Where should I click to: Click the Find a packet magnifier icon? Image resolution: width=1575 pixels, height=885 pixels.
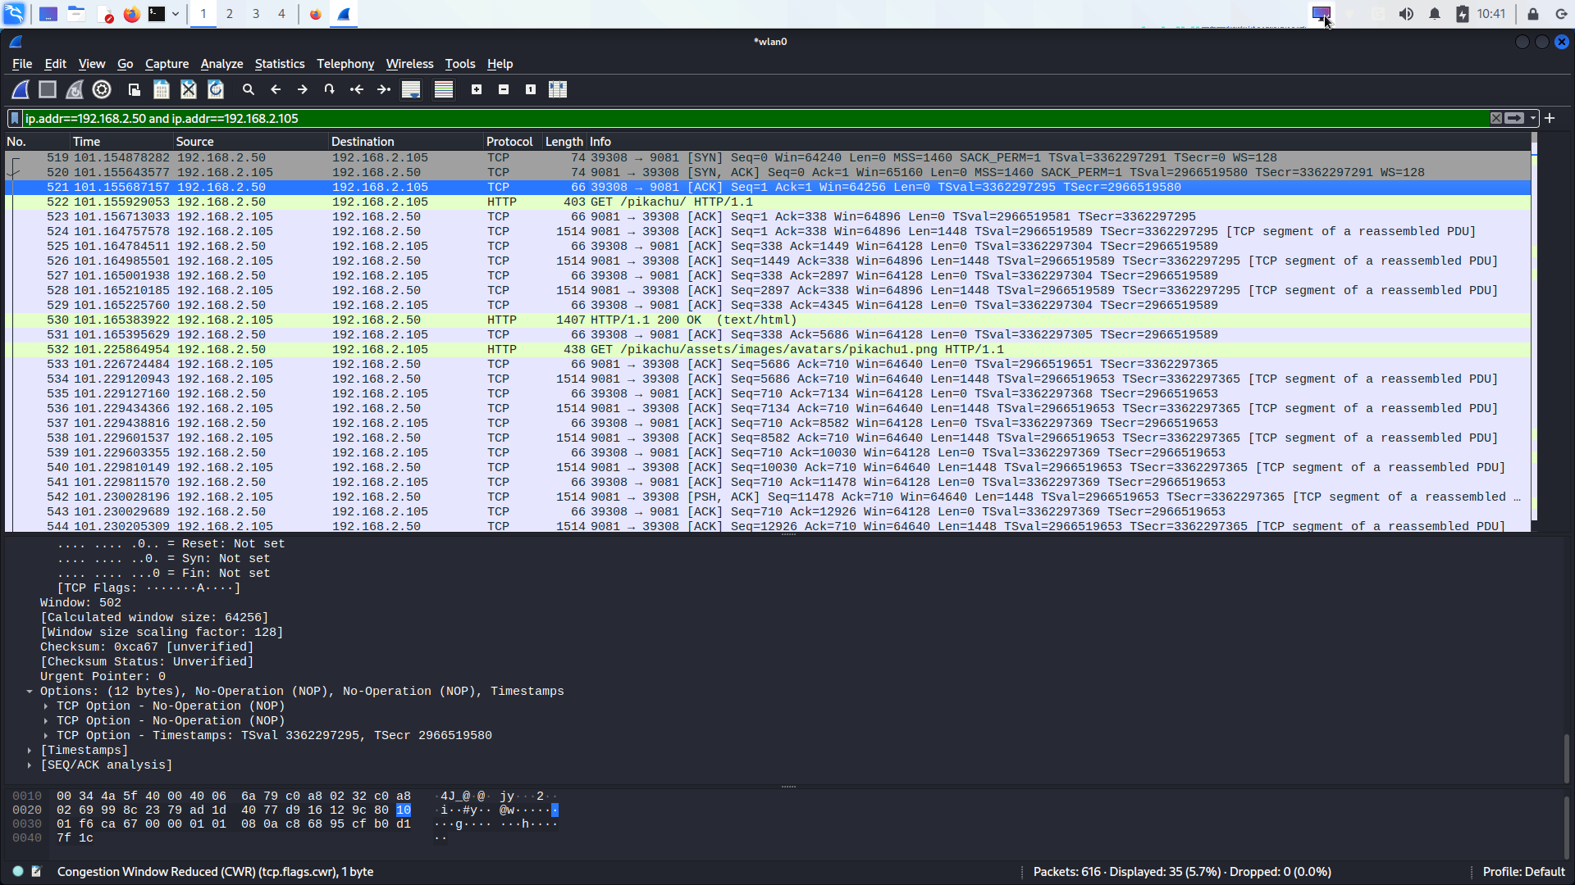249,89
